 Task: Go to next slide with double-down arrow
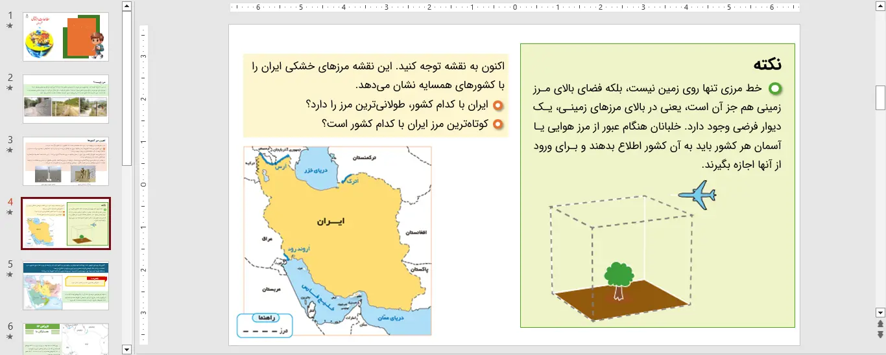pyautogui.click(x=880, y=334)
